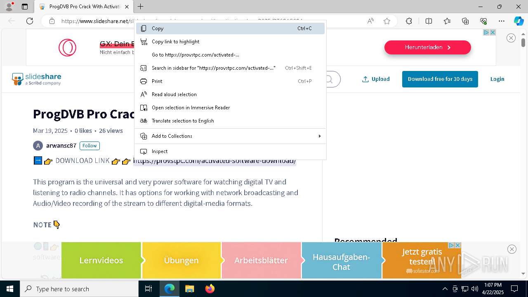Viewport: 528px width, 297px height.
Task: Open the notification center icon
Action: [x=514, y=289]
